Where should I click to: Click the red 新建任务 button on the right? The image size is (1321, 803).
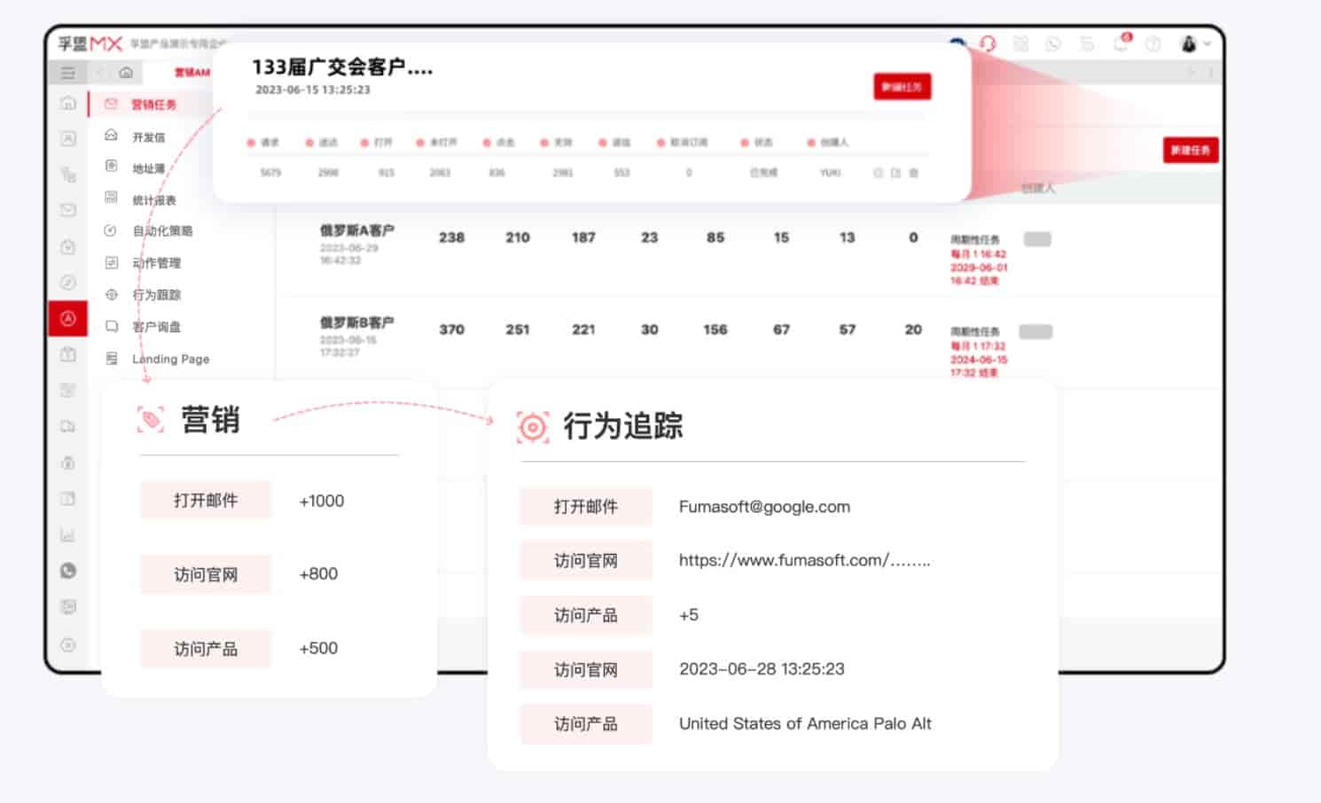coord(1190,151)
